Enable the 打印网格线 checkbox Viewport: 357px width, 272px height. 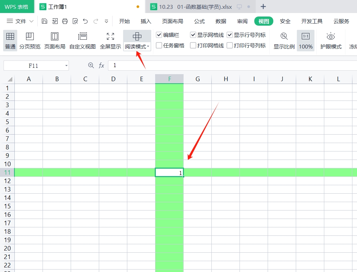pos(193,45)
